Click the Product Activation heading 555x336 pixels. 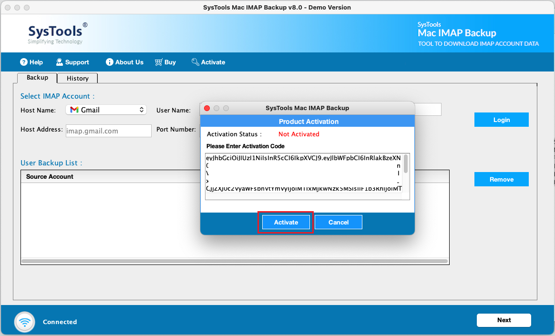click(308, 122)
